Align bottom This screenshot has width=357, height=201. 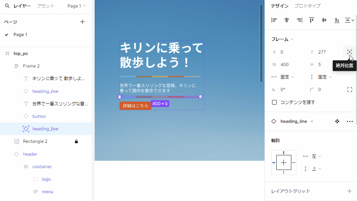pyautogui.click(x=337, y=20)
